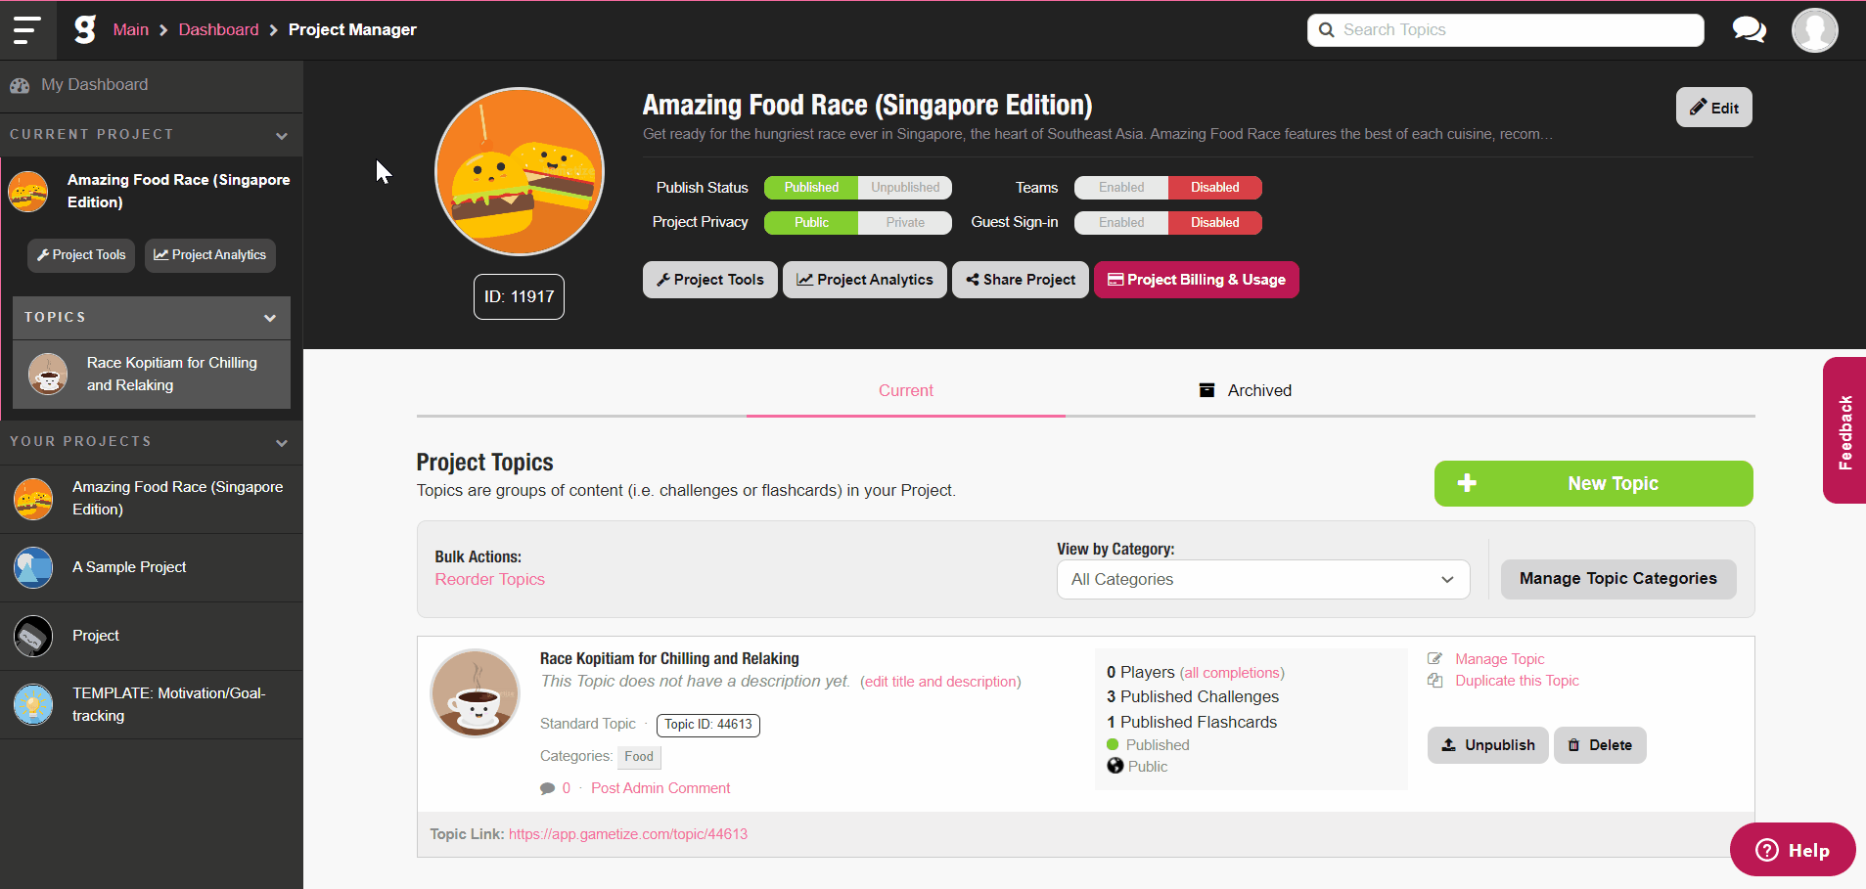Open Project Billing & Usage

tap(1196, 280)
